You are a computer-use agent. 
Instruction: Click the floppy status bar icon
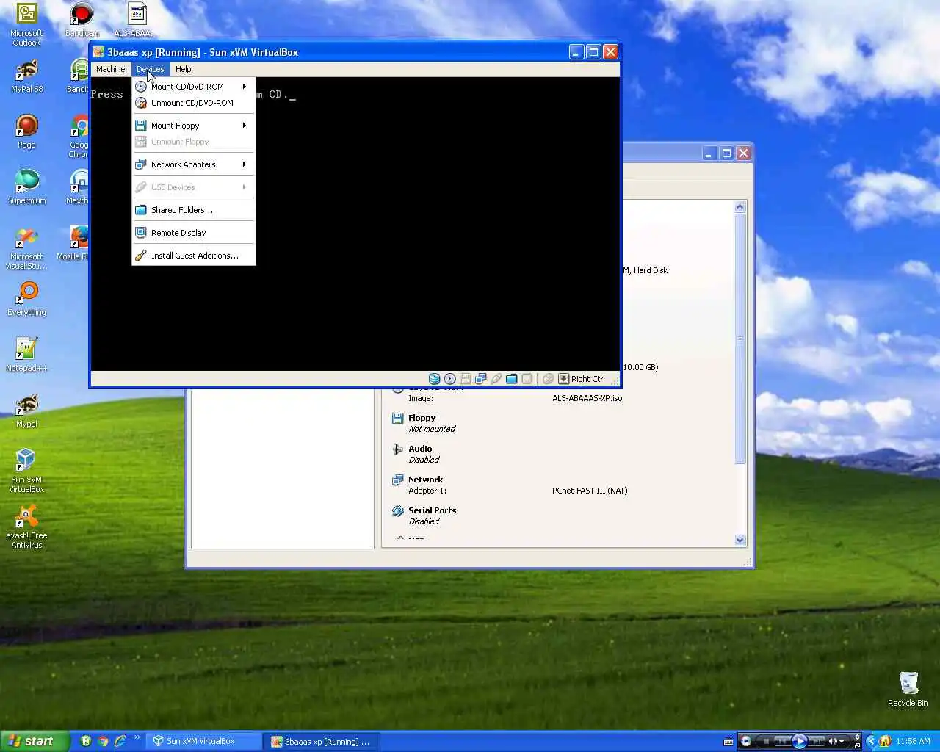click(465, 379)
